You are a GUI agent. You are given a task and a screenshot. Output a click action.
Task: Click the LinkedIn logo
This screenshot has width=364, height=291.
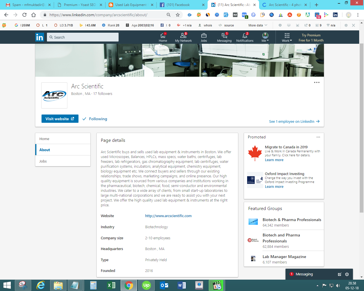tap(40, 37)
